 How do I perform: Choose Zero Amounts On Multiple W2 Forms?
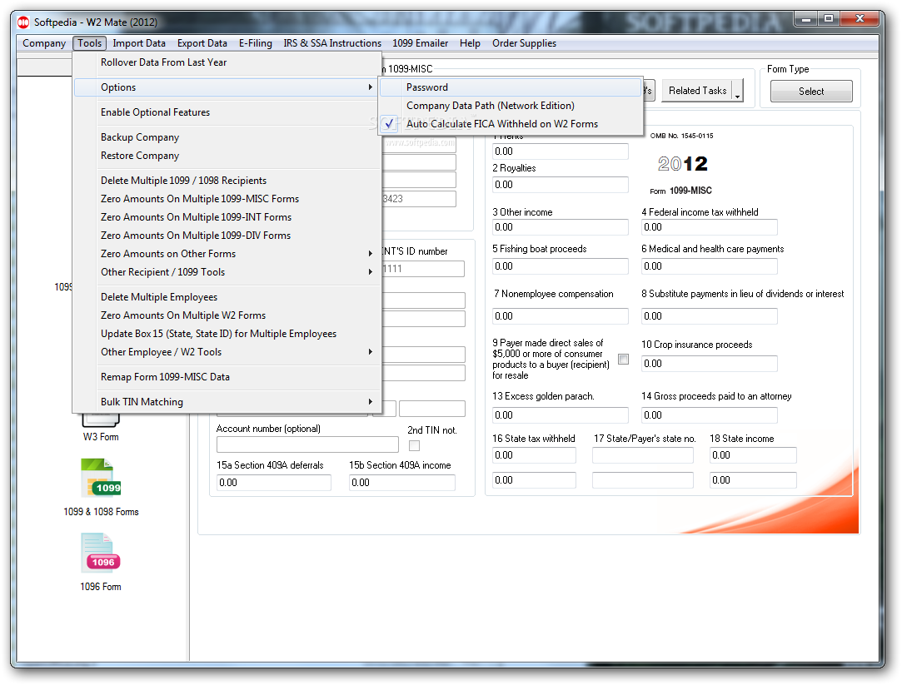click(x=227, y=315)
